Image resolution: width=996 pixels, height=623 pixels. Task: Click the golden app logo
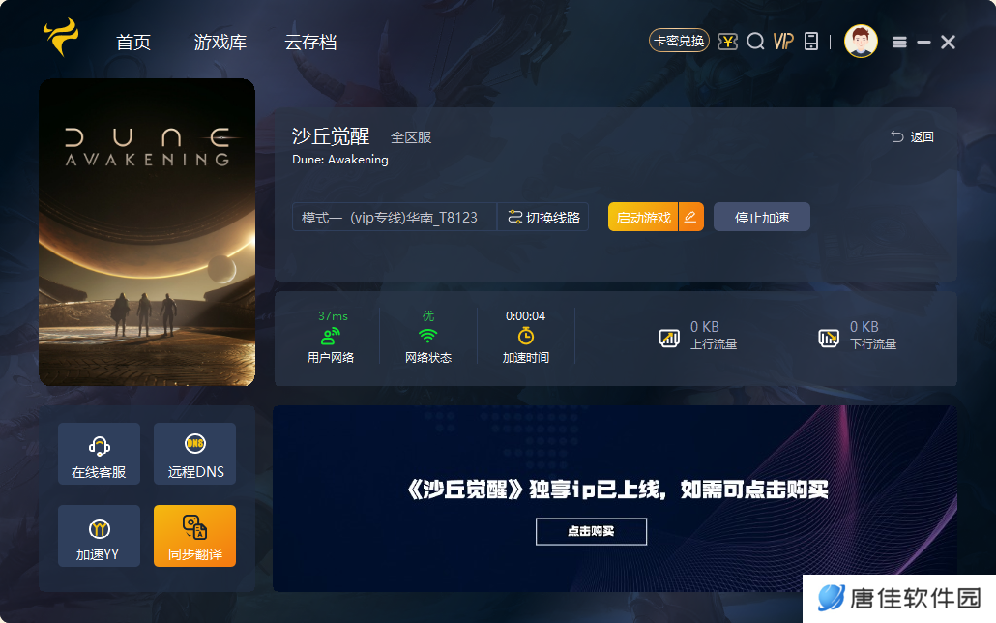pyautogui.click(x=61, y=37)
